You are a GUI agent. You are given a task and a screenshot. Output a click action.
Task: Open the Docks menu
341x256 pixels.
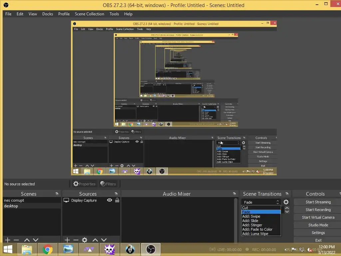pos(47,14)
